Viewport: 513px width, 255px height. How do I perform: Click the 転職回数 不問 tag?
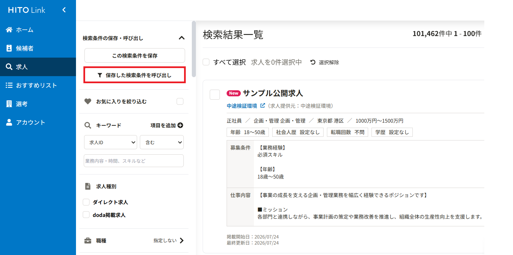point(348,132)
